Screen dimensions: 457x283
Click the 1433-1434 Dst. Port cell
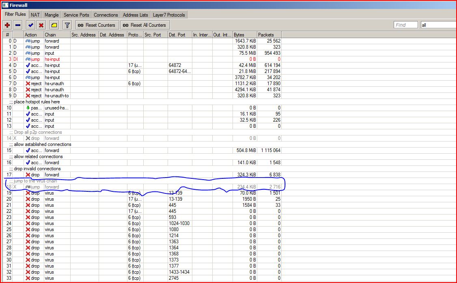click(x=179, y=272)
